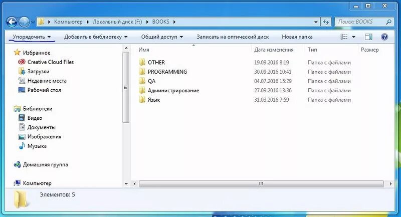Expand arrow after BOOKS breadcrumb
The image size is (401, 217).
(174, 22)
